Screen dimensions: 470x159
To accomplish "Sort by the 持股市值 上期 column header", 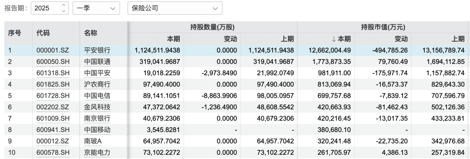I will coord(458,39).
